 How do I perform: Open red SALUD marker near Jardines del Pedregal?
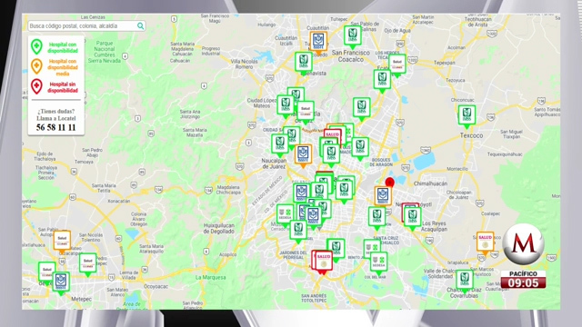(324, 262)
